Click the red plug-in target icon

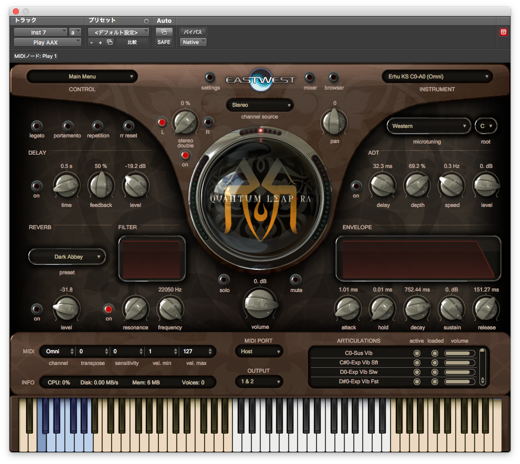503,32
